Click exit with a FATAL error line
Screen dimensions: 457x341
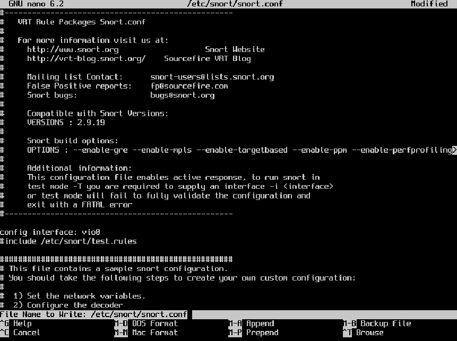(x=80, y=205)
